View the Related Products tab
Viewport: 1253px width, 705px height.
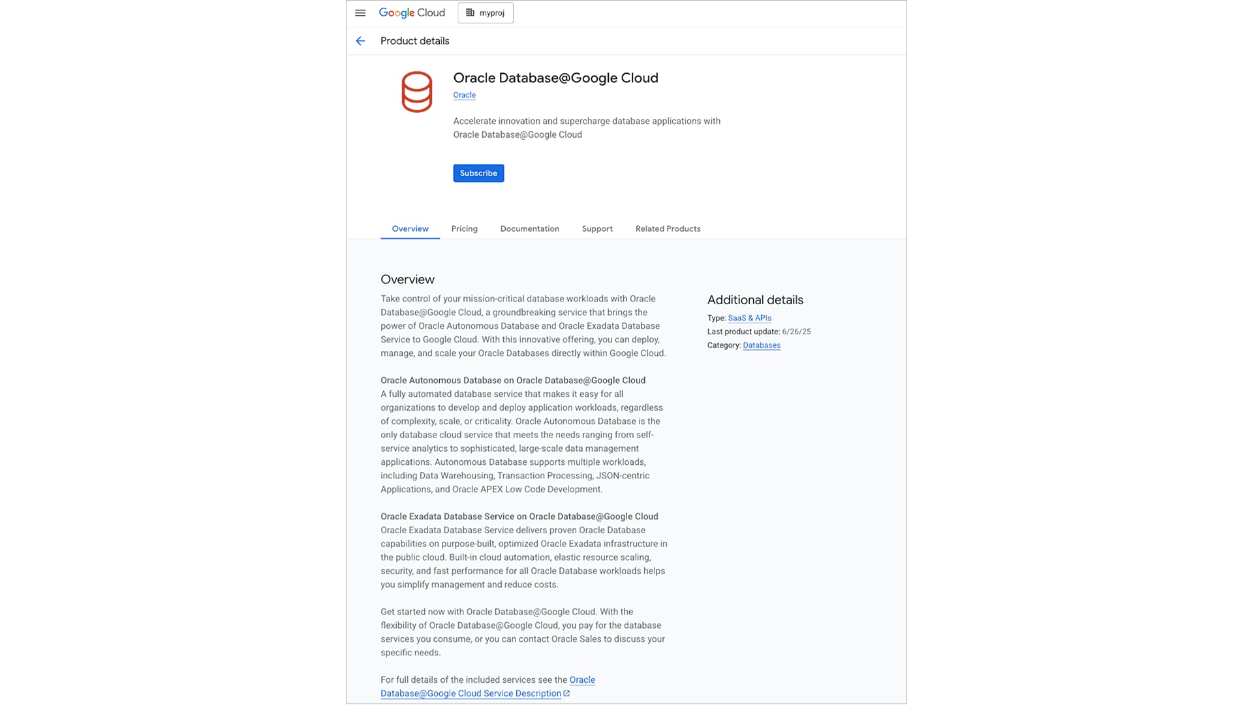click(667, 228)
